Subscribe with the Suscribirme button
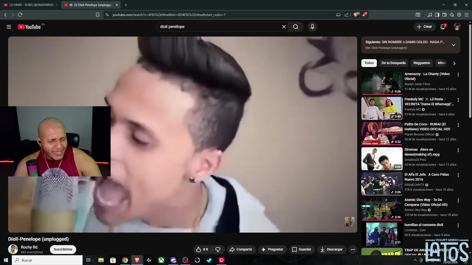 pos(63,250)
